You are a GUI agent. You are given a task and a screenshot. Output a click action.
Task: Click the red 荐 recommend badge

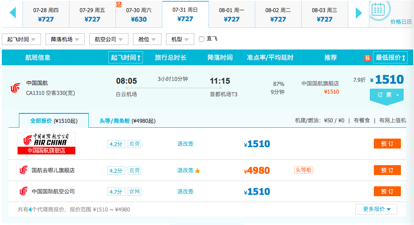coord(368,58)
